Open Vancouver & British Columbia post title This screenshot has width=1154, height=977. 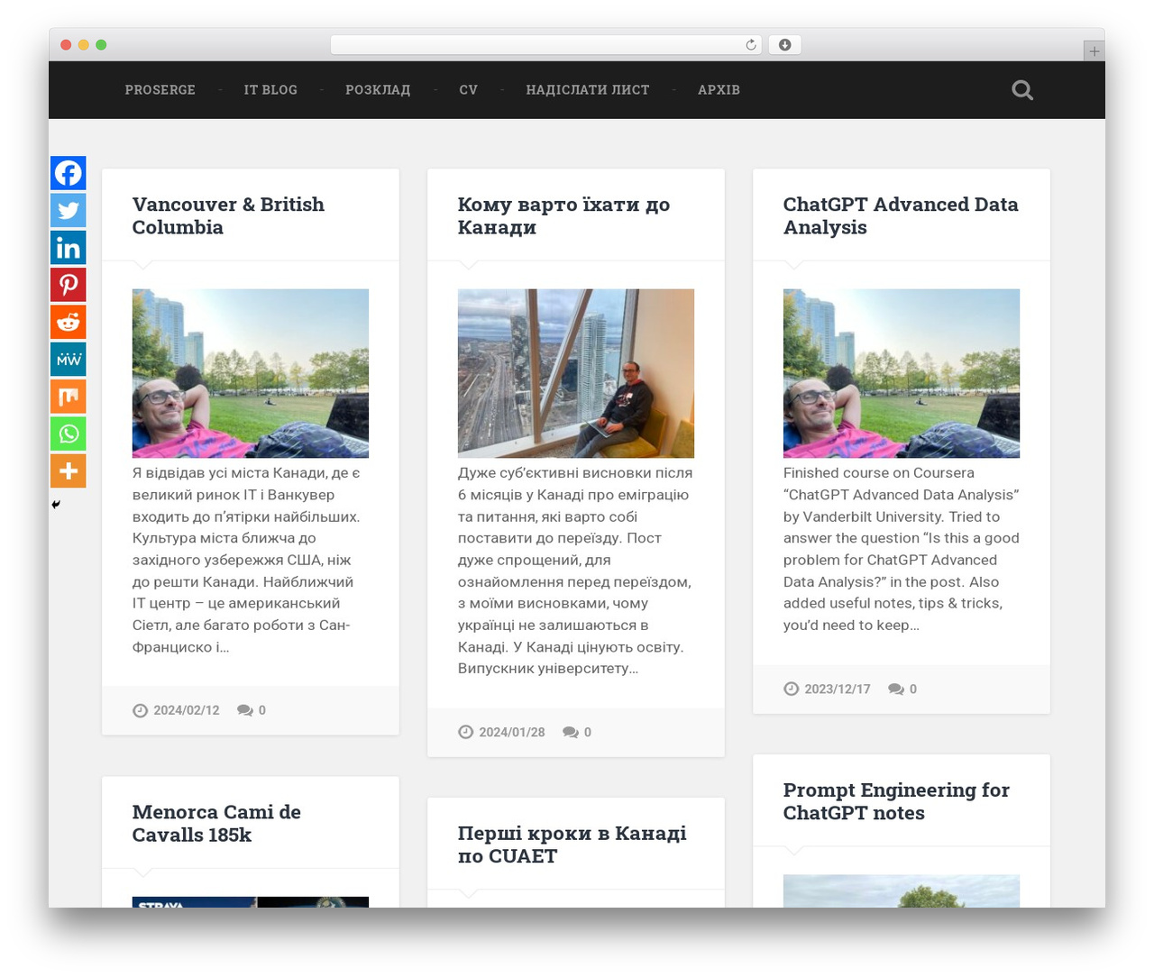[x=228, y=215]
